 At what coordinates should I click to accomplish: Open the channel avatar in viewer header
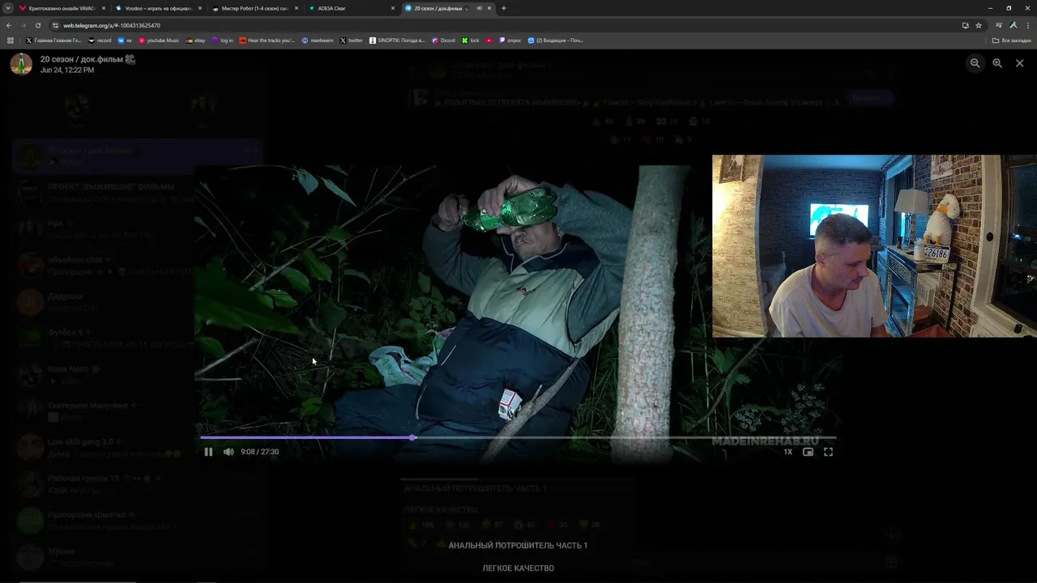[x=21, y=64]
